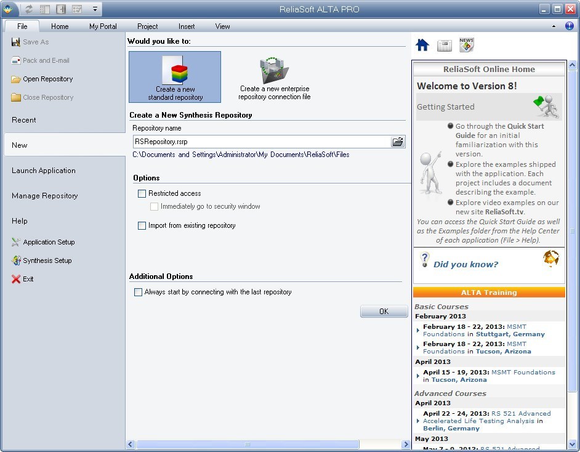Open the Stuttgart, Germany training link

click(x=510, y=334)
